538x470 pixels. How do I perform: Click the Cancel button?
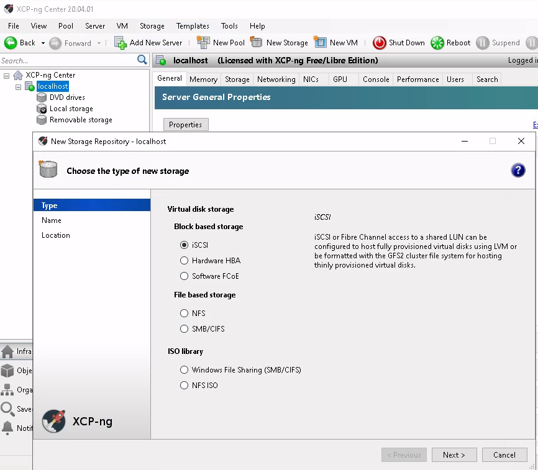click(x=504, y=455)
